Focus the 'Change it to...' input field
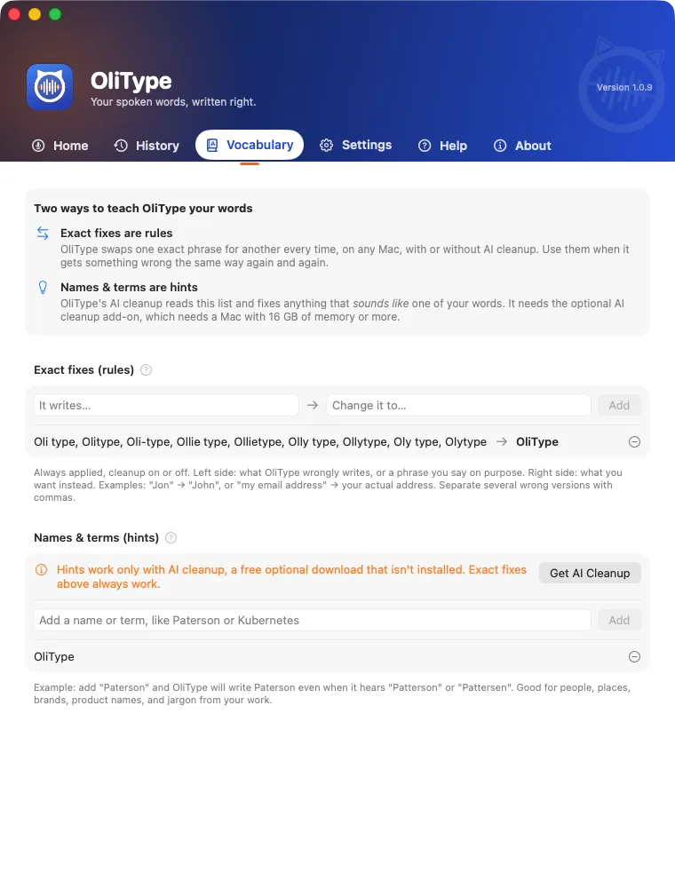Image resolution: width=675 pixels, height=888 pixels. (458, 405)
